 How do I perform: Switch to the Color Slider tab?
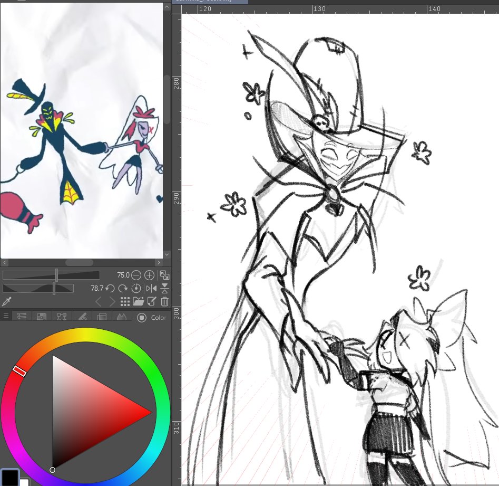22,316
